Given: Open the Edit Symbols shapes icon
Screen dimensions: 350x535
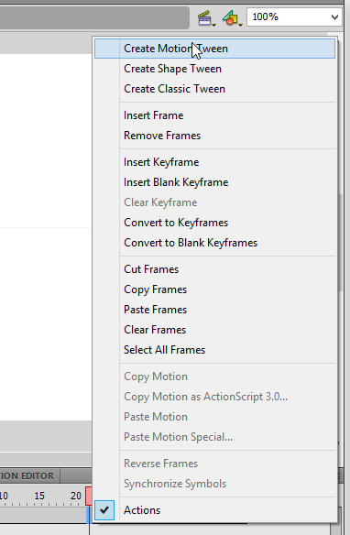Looking at the screenshot, I should point(232,17).
